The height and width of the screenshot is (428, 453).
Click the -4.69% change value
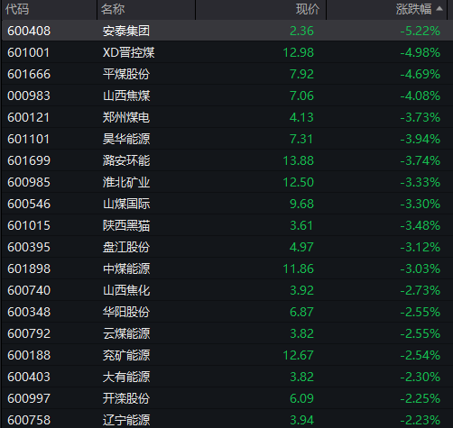[x=421, y=74]
